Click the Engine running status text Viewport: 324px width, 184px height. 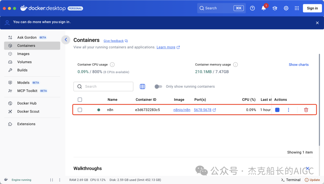pyautogui.click(x=22, y=180)
